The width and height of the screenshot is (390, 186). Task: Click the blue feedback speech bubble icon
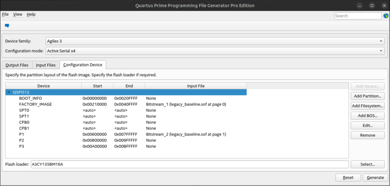(x=7, y=26)
